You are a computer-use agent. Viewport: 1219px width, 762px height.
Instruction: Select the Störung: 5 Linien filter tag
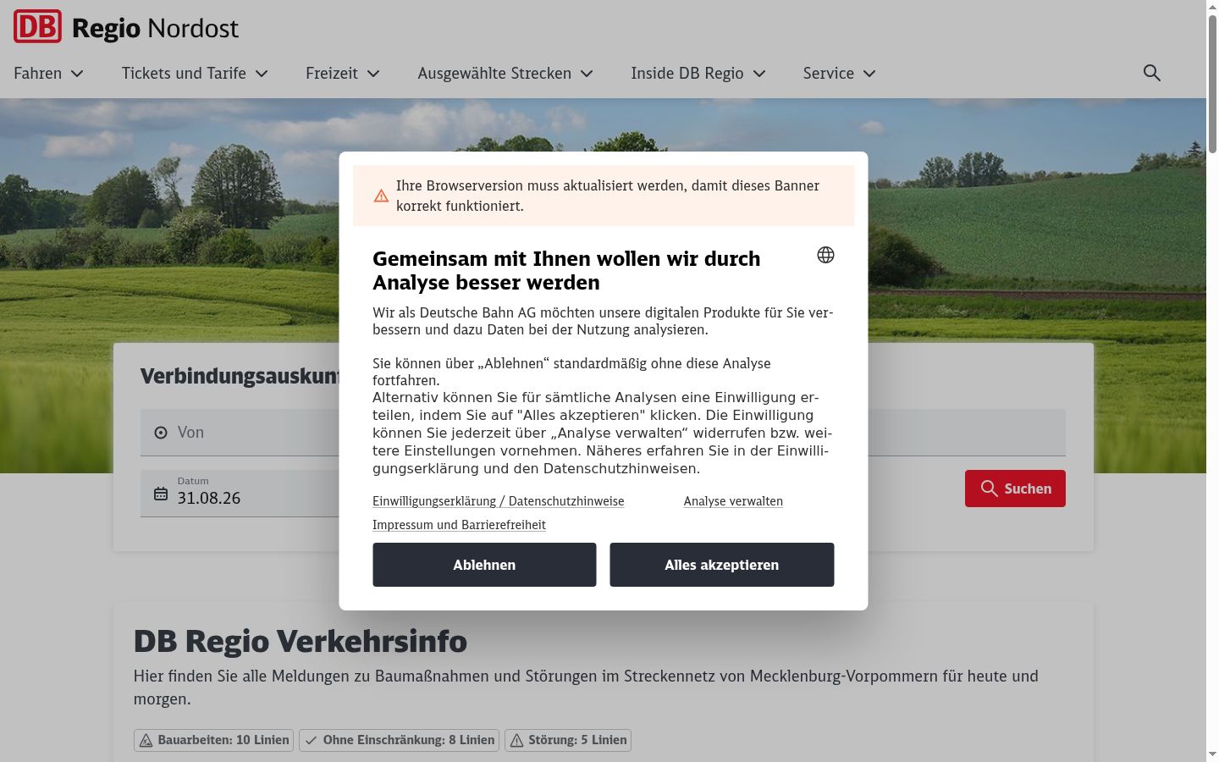(x=568, y=740)
